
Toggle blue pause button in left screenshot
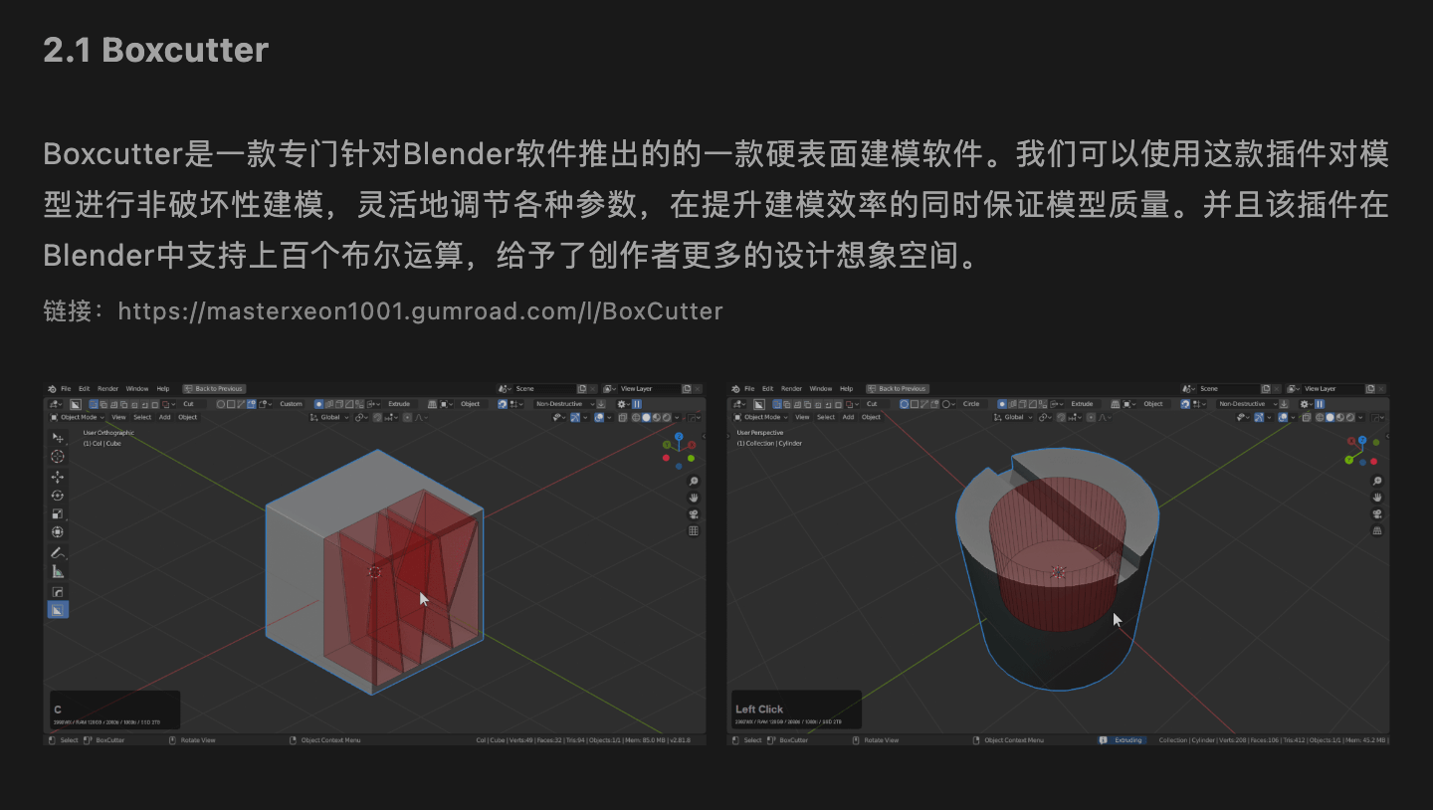[x=637, y=404]
